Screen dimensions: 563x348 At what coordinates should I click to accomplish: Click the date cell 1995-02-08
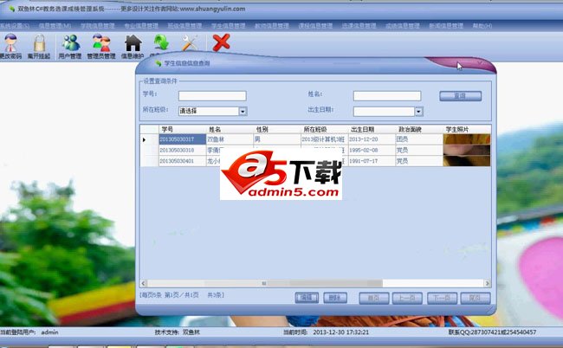pyautogui.click(x=372, y=150)
